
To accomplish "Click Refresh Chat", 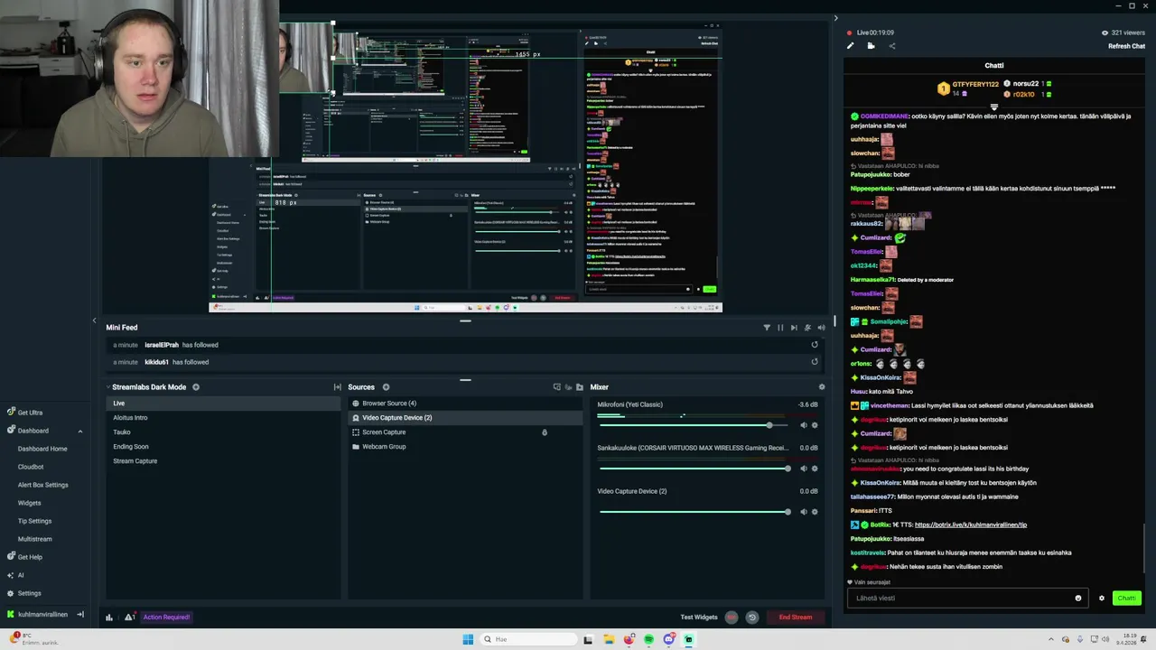I will [x=1126, y=46].
